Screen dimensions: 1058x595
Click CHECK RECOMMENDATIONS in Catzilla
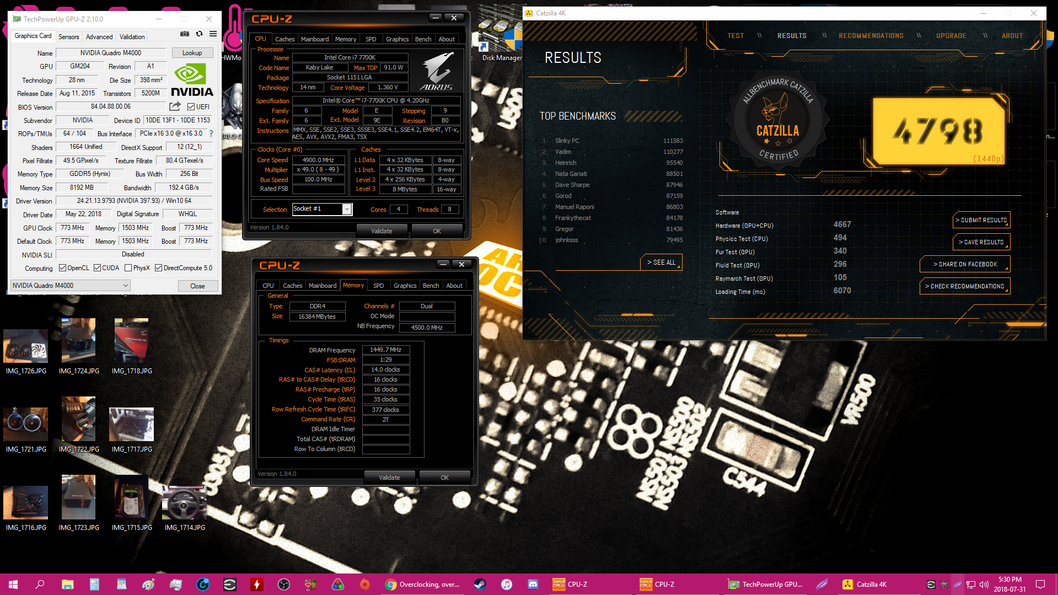click(965, 286)
